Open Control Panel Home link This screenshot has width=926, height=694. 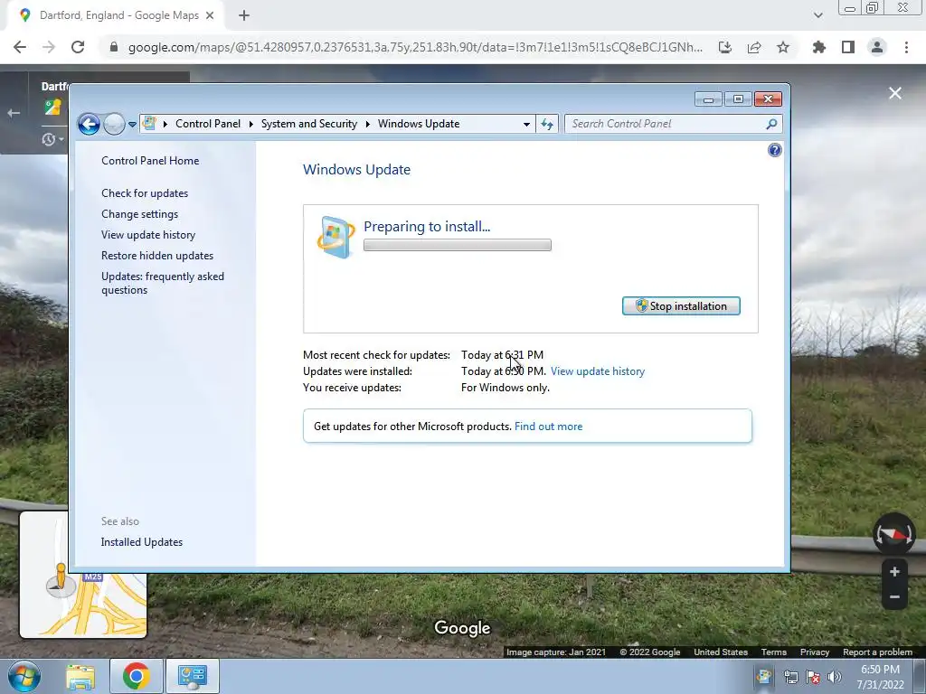(150, 161)
